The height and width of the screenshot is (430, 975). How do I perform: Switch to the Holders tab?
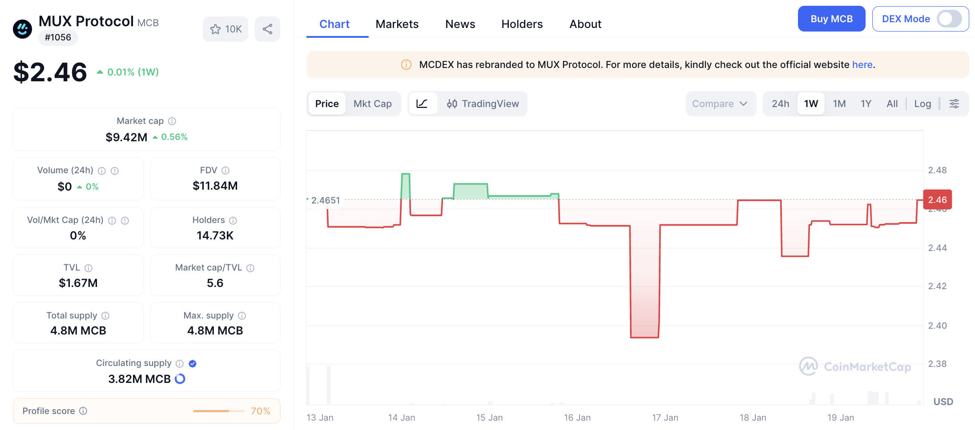click(x=522, y=24)
